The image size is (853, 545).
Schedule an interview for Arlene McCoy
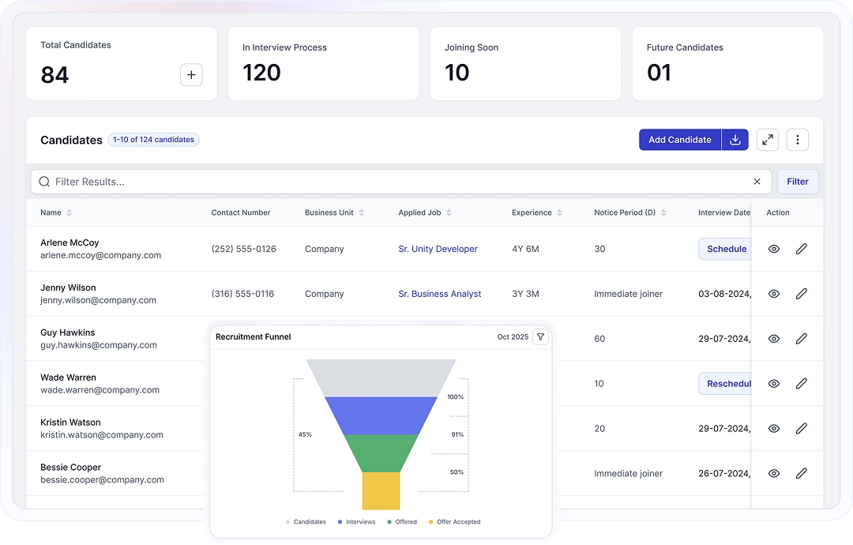(725, 248)
